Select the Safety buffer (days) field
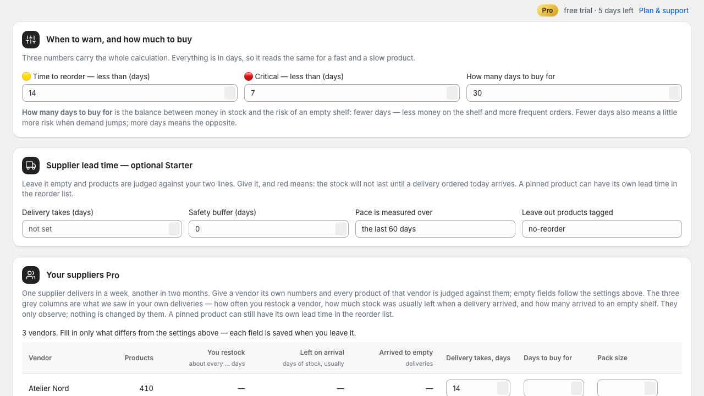 pyautogui.click(x=268, y=229)
